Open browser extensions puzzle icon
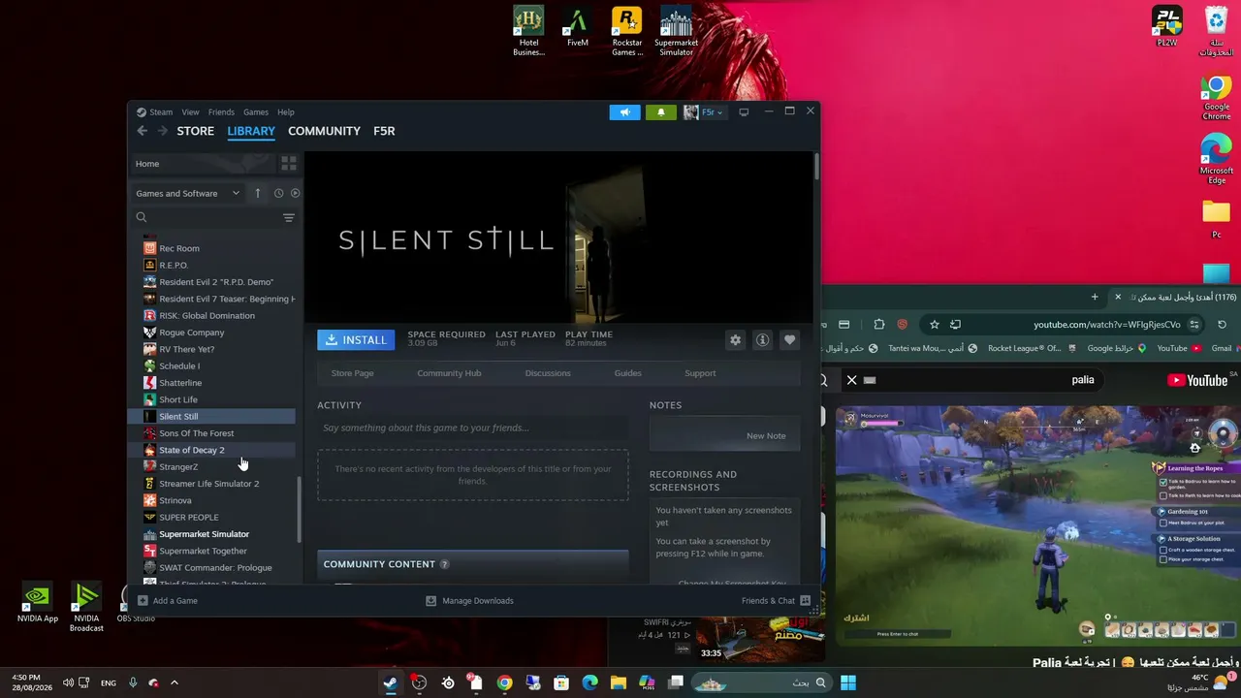The image size is (1241, 698). 879,324
